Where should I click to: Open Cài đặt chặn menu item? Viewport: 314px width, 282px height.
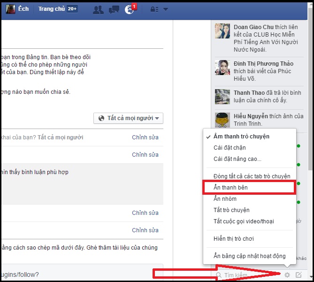click(250, 148)
